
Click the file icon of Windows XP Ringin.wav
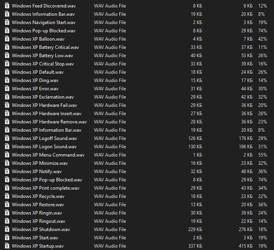pos(7,213)
